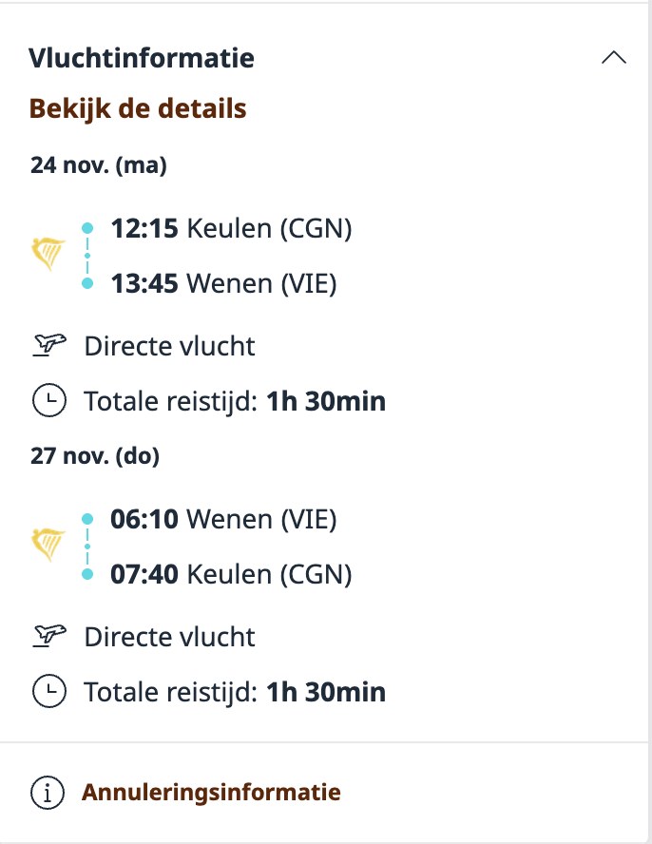
Task: Select the 24 nov. (ma) date label
Action: 99,165
